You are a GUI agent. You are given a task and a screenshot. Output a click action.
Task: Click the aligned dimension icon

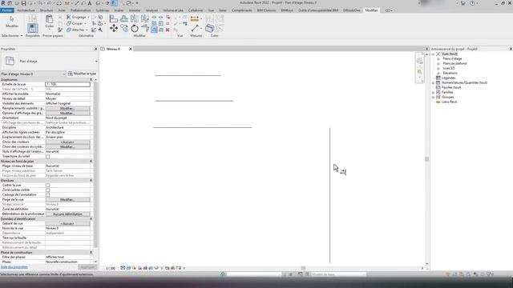point(194,18)
